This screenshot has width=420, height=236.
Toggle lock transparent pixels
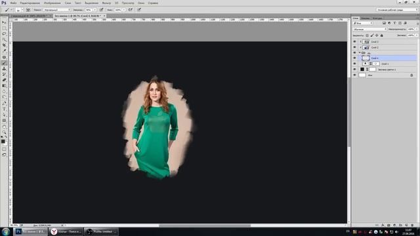coord(367,35)
